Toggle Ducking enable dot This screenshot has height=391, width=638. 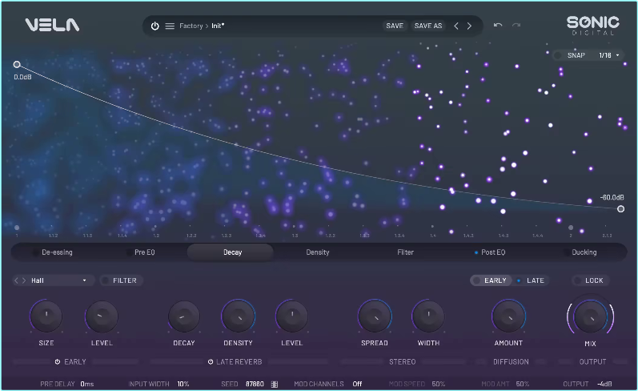point(567,252)
